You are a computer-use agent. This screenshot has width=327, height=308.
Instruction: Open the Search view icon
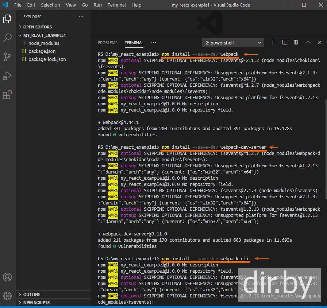7,38
